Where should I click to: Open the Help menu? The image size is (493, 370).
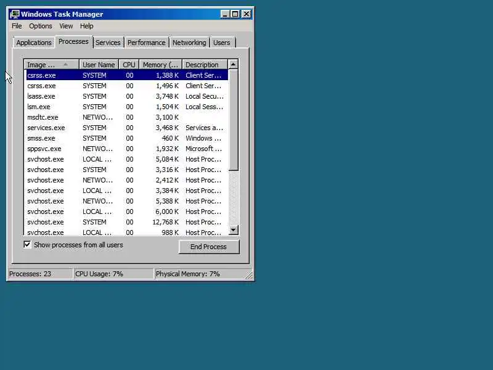[x=86, y=26]
